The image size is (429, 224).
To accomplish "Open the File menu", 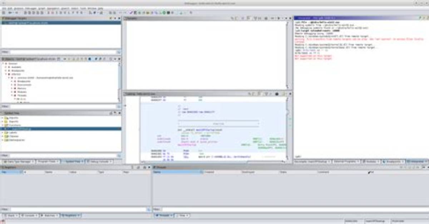I will tap(4, 8).
